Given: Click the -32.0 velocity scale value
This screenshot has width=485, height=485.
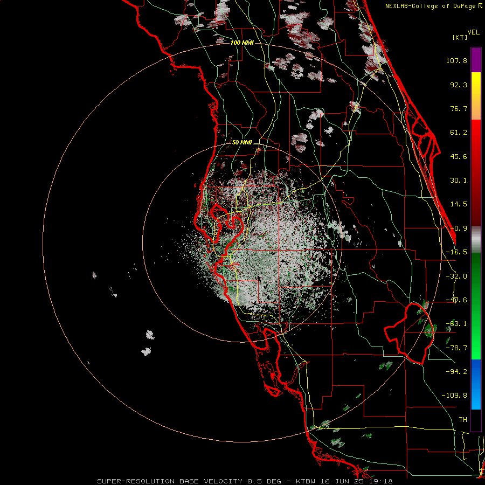Looking at the screenshot, I should pos(456,276).
